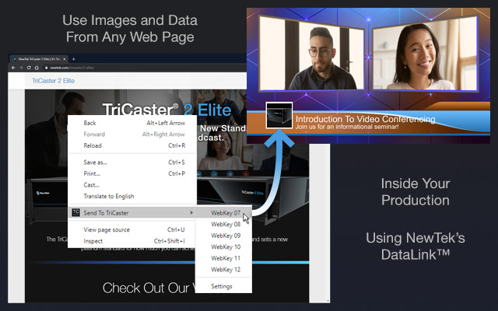Click the browser Forward arrow icon
498x311 pixels.
point(21,68)
